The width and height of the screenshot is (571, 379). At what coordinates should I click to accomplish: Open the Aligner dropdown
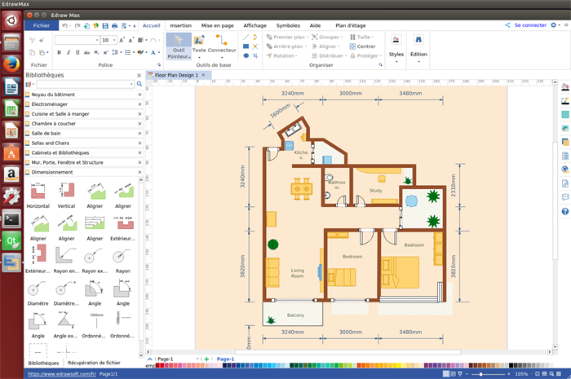click(326, 46)
